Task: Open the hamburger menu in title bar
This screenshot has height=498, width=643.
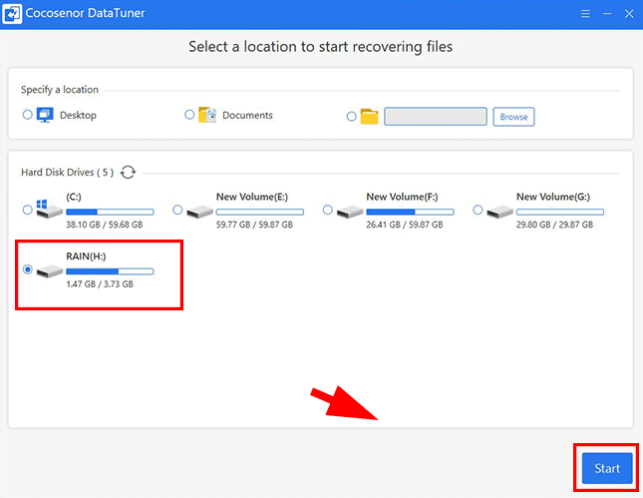Action: coord(584,17)
